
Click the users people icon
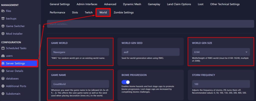(3, 56)
